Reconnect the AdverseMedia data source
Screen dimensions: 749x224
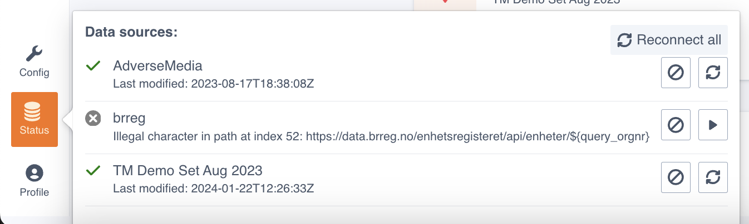coord(713,73)
